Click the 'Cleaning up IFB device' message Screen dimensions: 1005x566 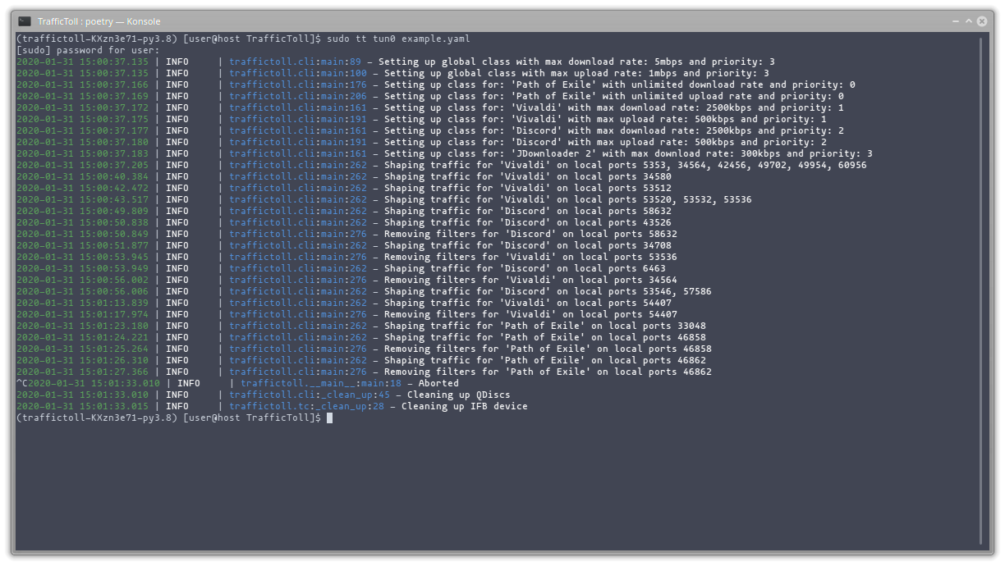pyautogui.click(x=464, y=406)
